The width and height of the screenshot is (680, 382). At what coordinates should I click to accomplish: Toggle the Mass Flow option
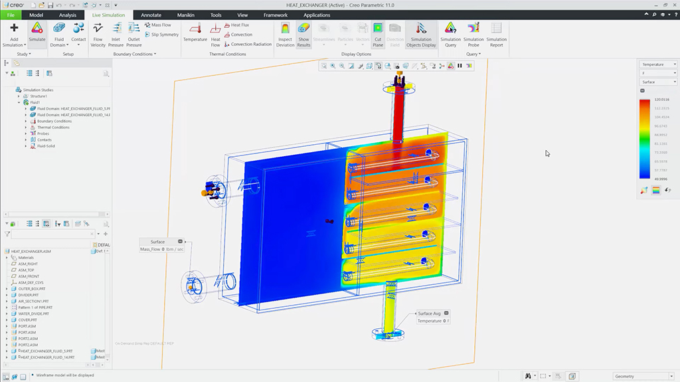tap(158, 25)
